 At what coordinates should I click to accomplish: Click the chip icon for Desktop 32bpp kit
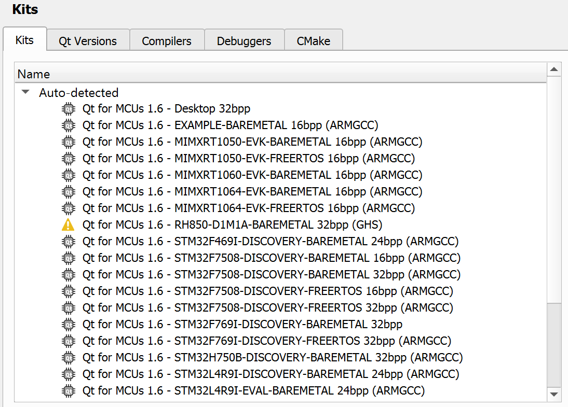click(x=68, y=109)
